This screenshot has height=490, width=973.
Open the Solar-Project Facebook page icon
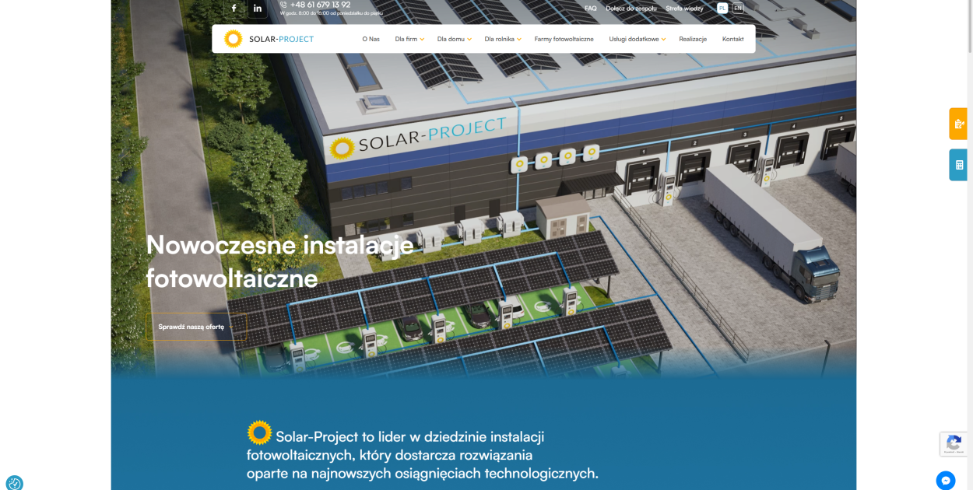(x=233, y=8)
